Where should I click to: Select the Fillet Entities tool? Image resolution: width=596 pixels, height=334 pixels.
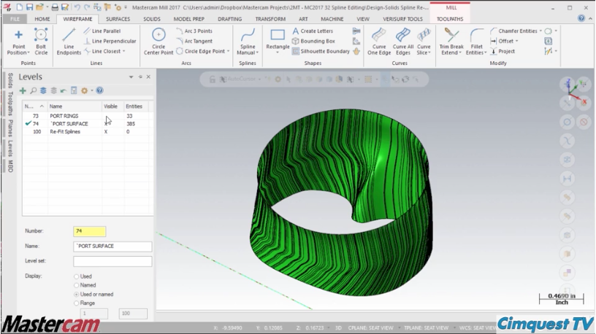click(476, 42)
